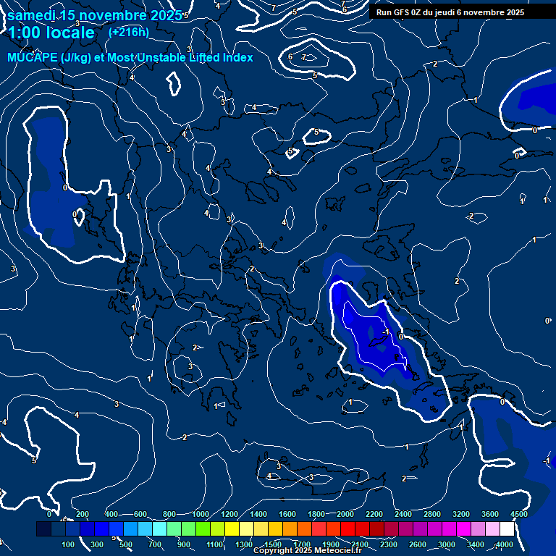
Task: Choose the green legend swatch near 900
Action: pyautogui.click(x=188, y=530)
